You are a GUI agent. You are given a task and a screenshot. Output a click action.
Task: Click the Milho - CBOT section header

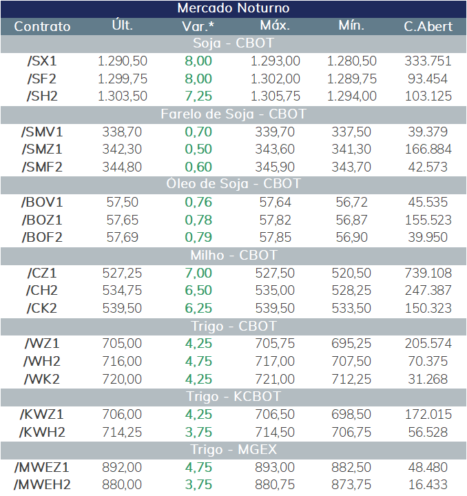233,256
